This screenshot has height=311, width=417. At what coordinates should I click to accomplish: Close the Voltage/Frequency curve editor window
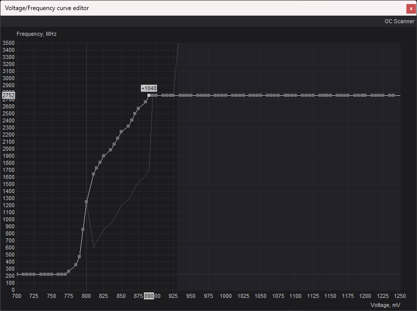coord(411,9)
